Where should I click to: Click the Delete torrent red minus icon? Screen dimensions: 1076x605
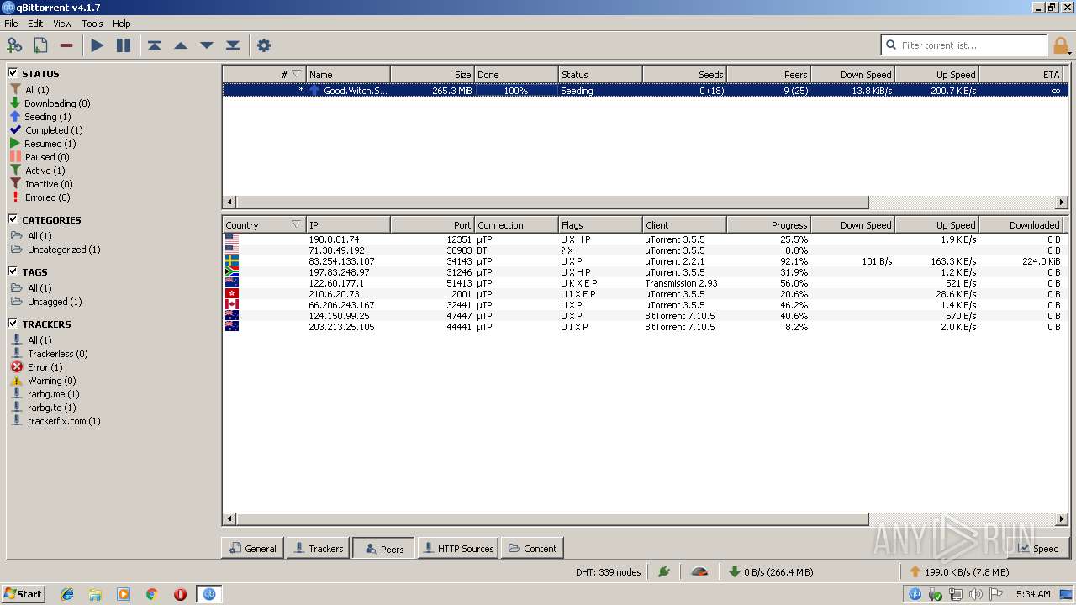click(66, 45)
